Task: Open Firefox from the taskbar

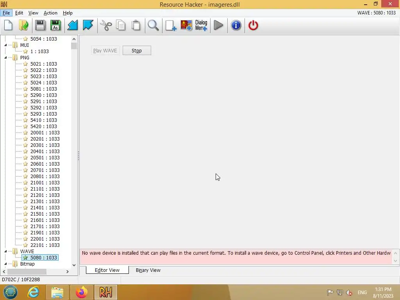Action: [81, 292]
